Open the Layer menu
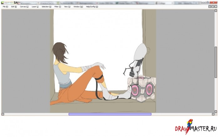The height and width of the screenshot is (137, 219). tap(35, 7)
